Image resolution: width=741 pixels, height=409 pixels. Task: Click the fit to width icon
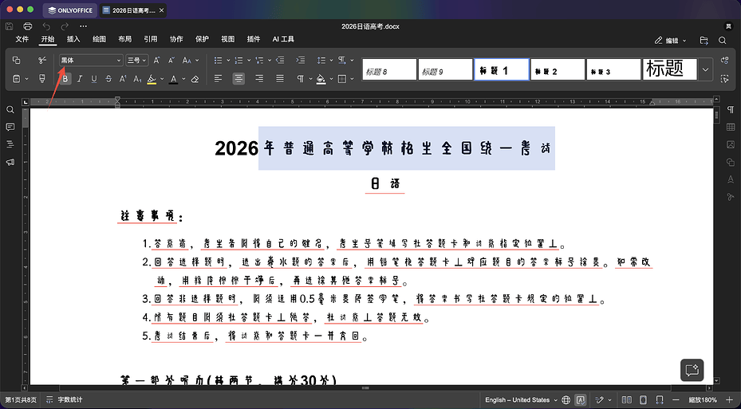[660, 400]
